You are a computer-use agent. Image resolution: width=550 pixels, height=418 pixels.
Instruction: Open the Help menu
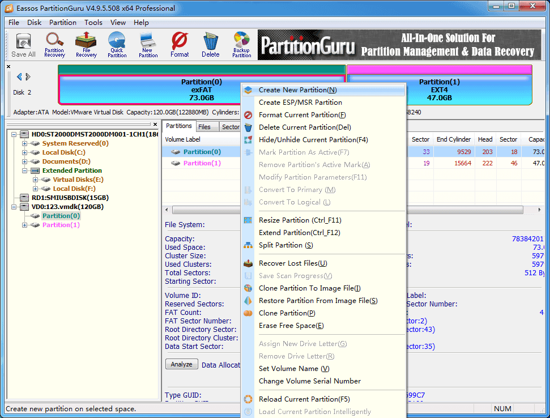point(141,23)
